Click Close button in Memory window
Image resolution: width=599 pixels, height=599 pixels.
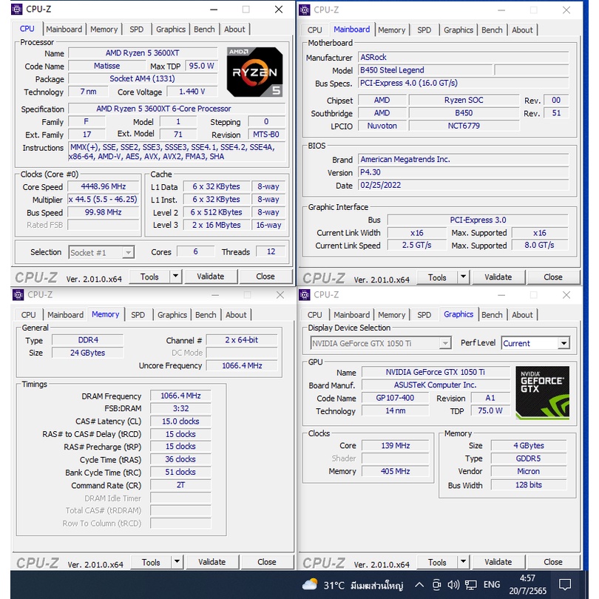point(266,562)
